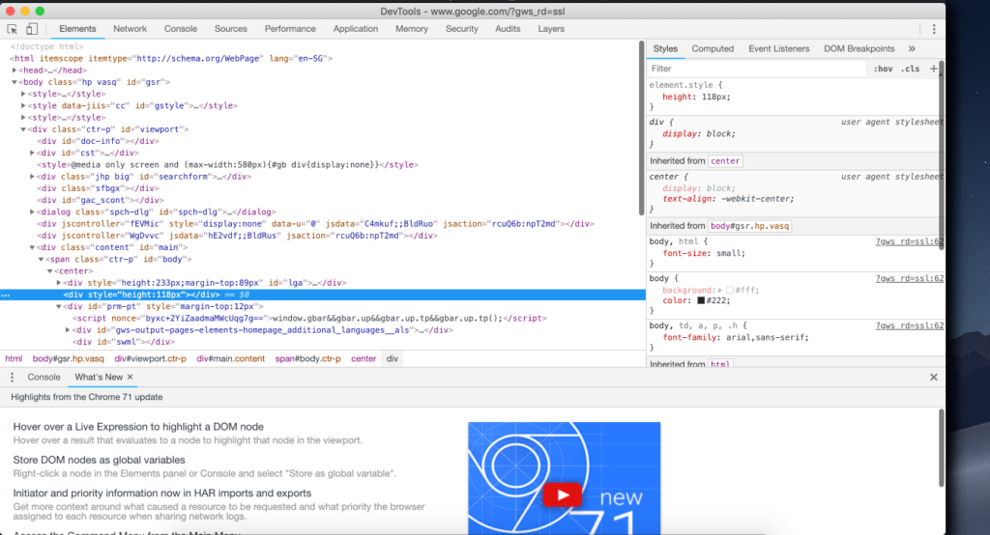Open the Application tab

point(356,29)
